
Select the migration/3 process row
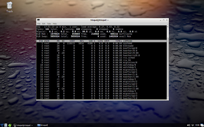click(101, 93)
